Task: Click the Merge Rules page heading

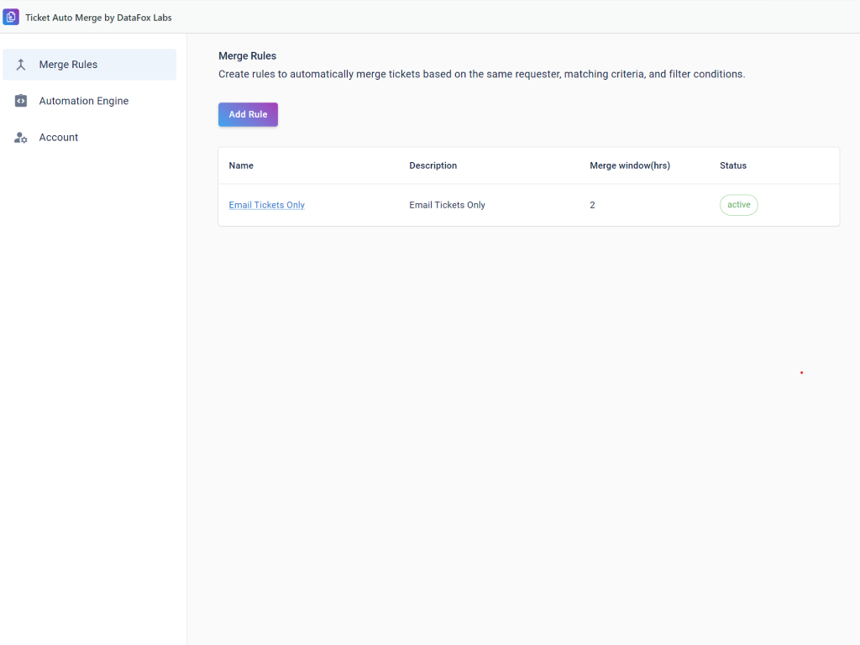Action: pos(247,56)
